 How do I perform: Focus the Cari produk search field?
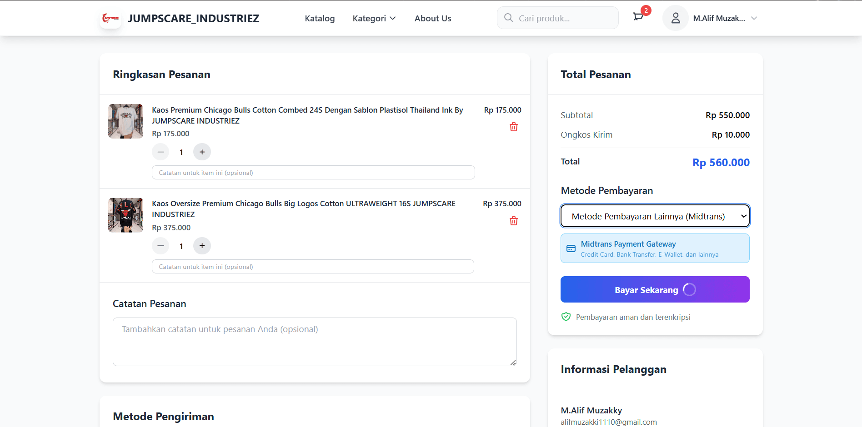coord(558,18)
